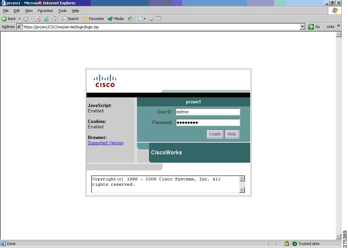Click the SSL padlock icon in status bar
Screen dimensions: 348x248
(x=287, y=244)
